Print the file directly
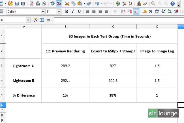The image size is (184, 123). click(38, 4)
